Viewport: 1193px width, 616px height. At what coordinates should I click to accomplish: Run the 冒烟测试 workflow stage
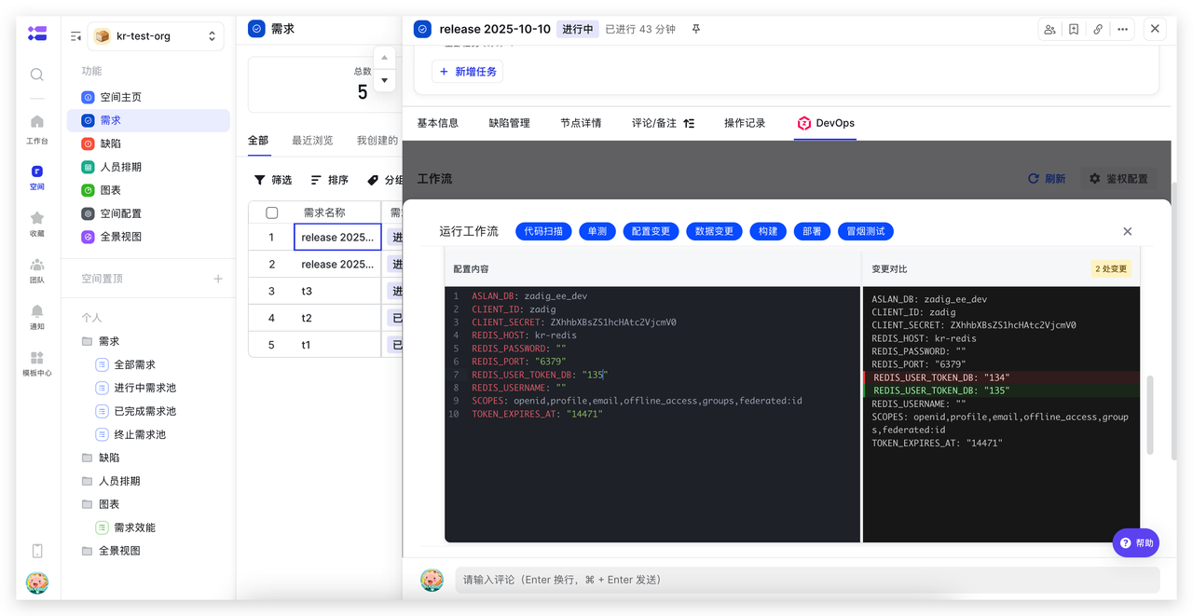[865, 231]
